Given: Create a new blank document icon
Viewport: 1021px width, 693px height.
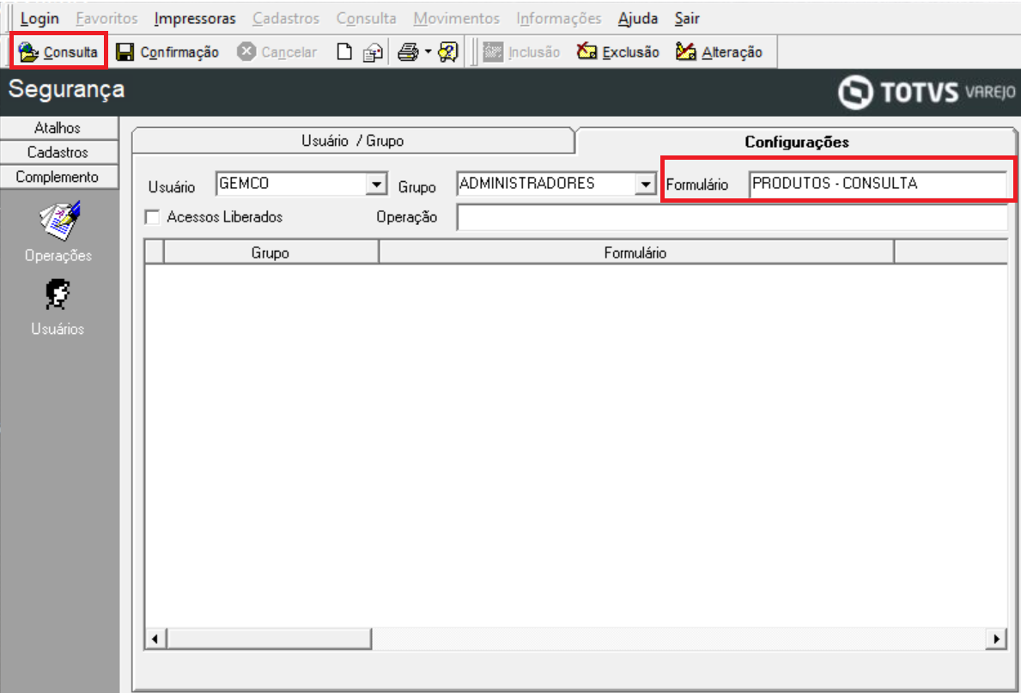Looking at the screenshot, I should 343,52.
